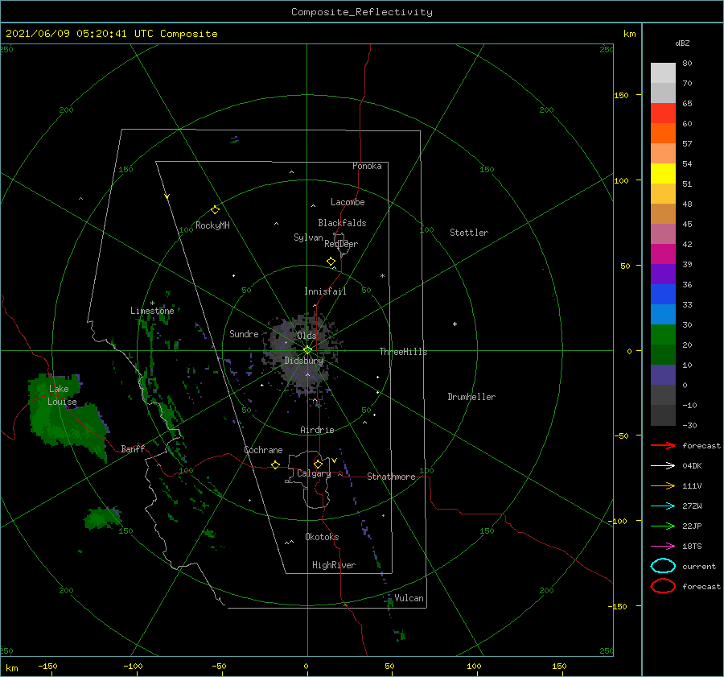Click the red 65 dBZ color swatch
This screenshot has width=724, height=677.
(663, 114)
